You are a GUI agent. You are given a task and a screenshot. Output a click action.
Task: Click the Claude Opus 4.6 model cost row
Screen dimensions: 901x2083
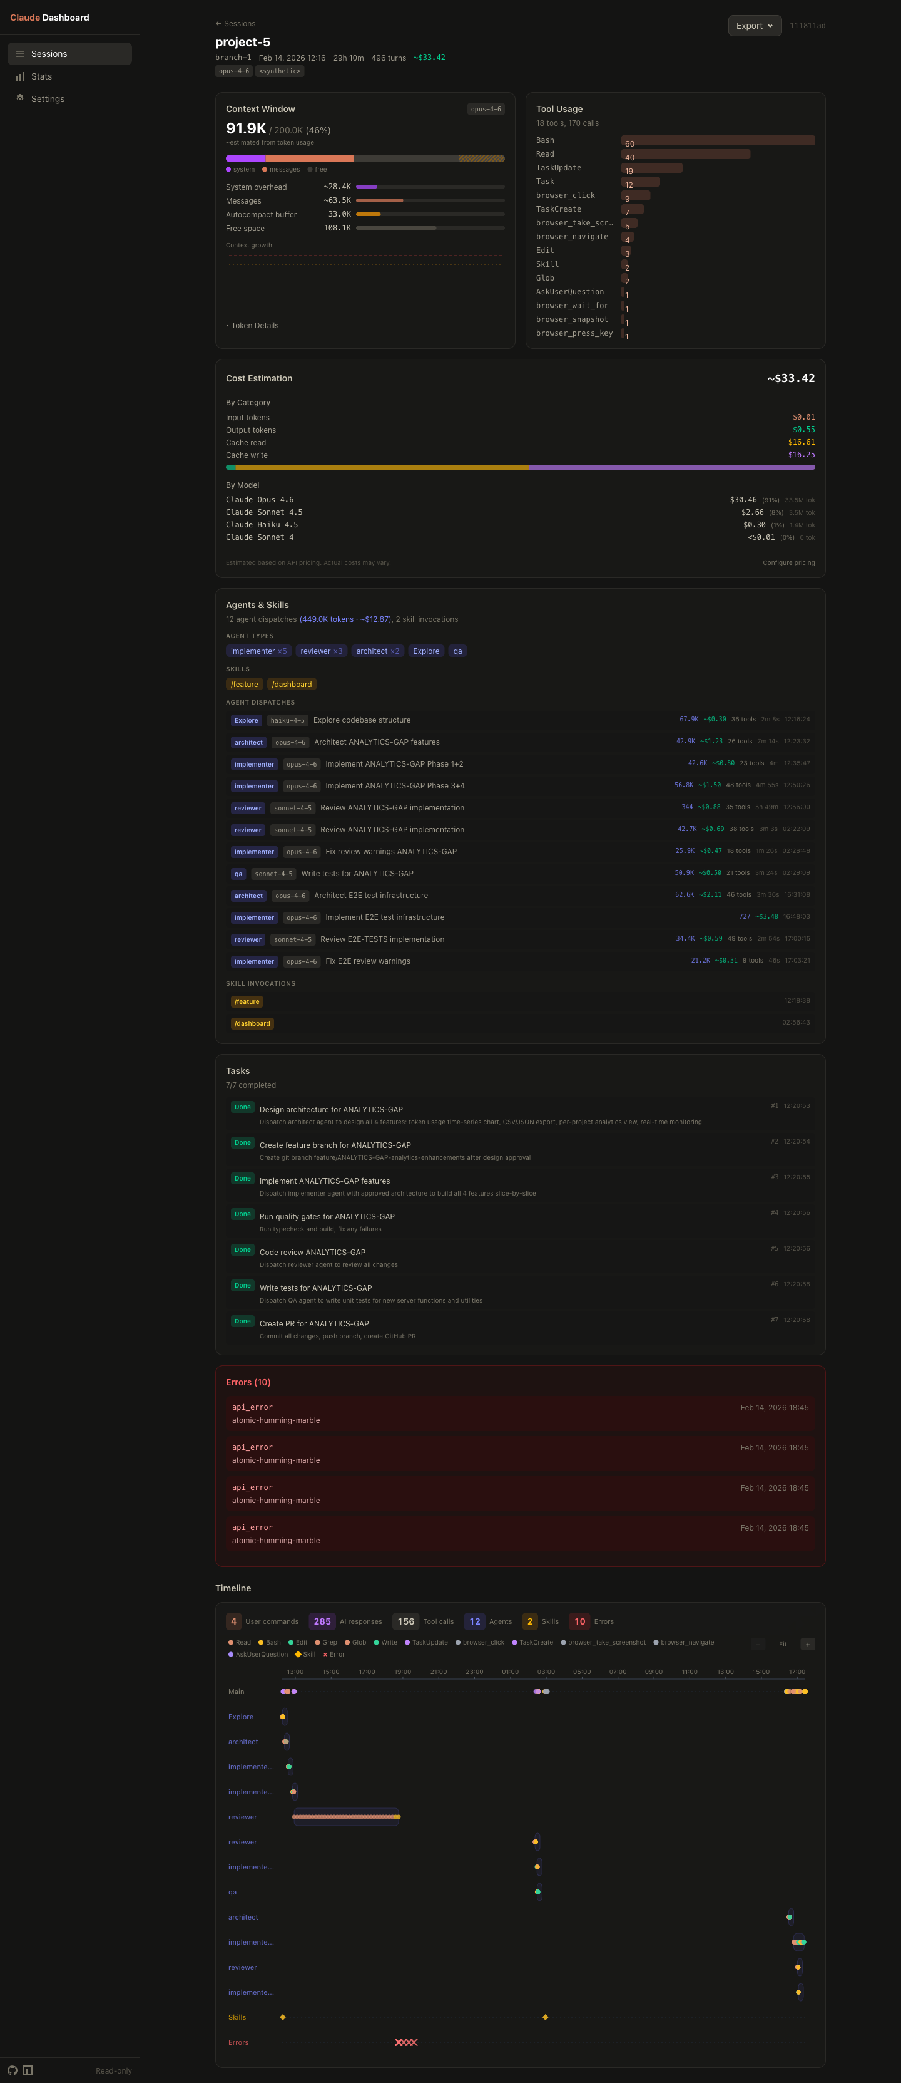[x=521, y=500]
